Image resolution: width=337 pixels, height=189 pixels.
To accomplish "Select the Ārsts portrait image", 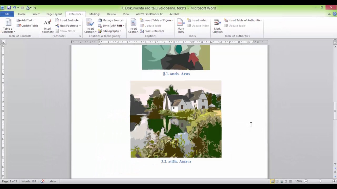I will pos(176,57).
